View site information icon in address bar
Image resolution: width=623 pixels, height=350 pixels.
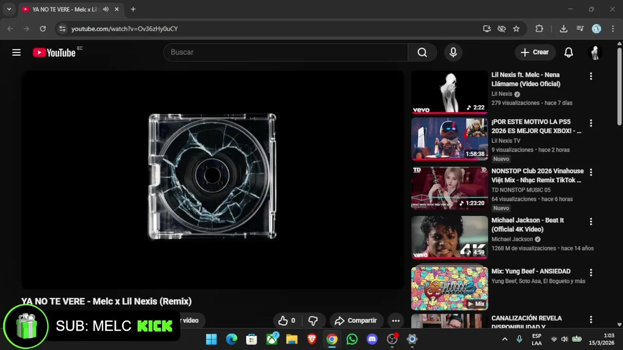point(62,29)
